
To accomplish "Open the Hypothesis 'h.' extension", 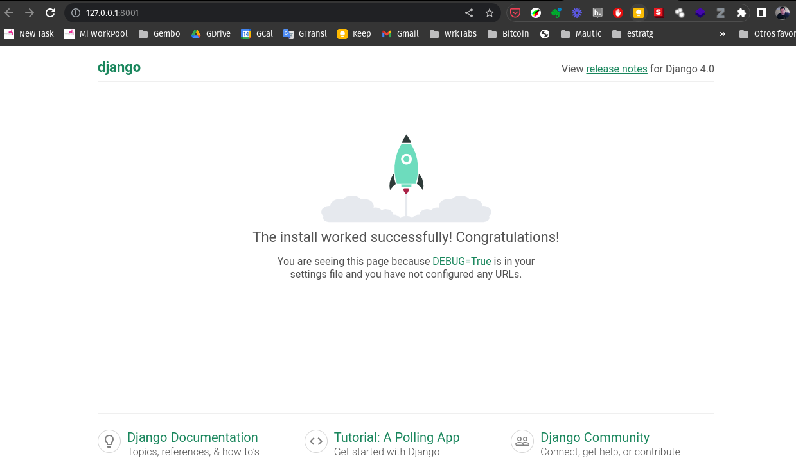I will click(597, 13).
